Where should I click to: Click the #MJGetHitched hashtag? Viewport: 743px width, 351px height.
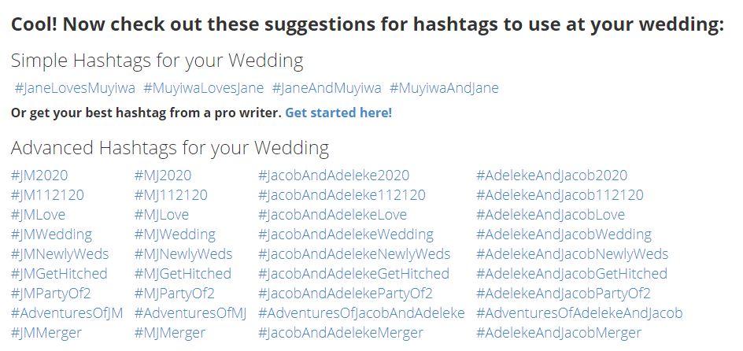[183, 274]
